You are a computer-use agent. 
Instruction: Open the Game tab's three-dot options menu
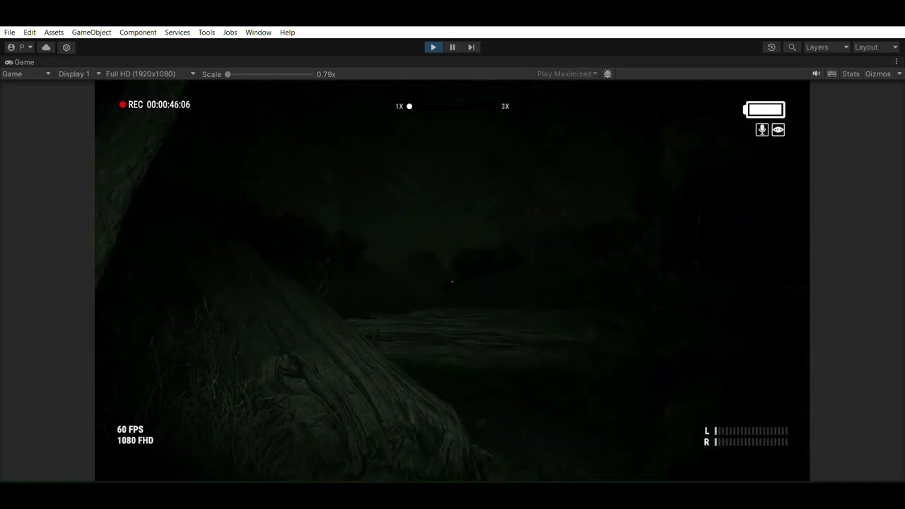point(897,62)
